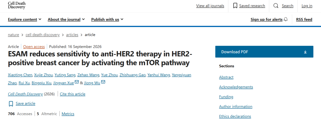This screenshot has height=120, width=321.
Task: Open Cite this article link
Action: coord(73,94)
